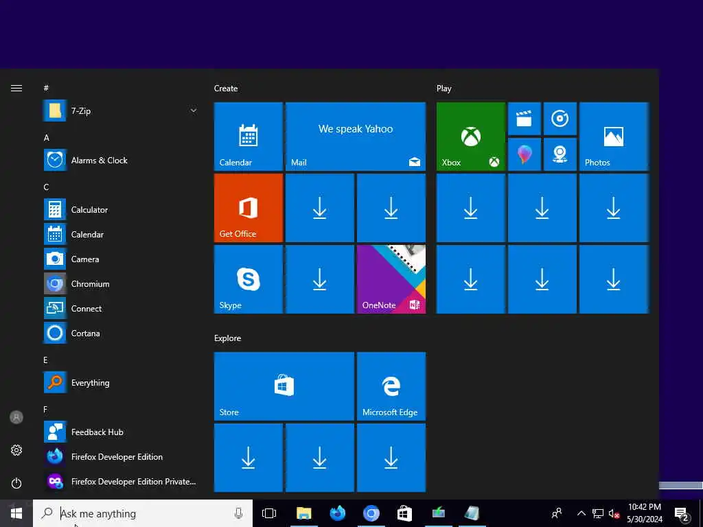
Task: Focus the Ask me anything search box
Action: [x=143, y=513]
